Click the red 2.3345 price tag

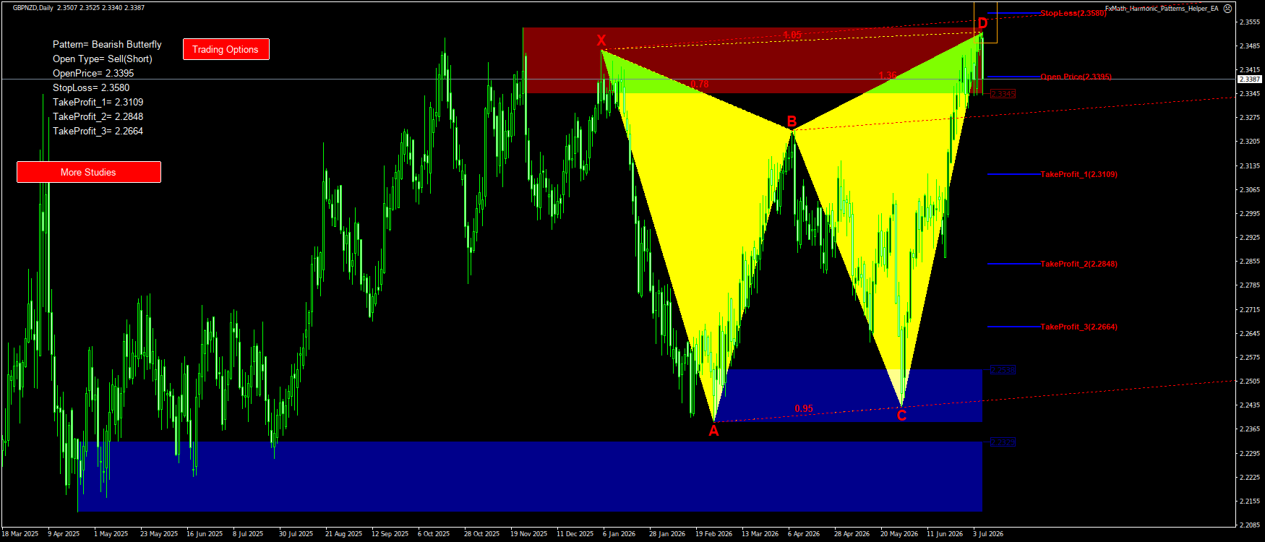coord(1003,94)
